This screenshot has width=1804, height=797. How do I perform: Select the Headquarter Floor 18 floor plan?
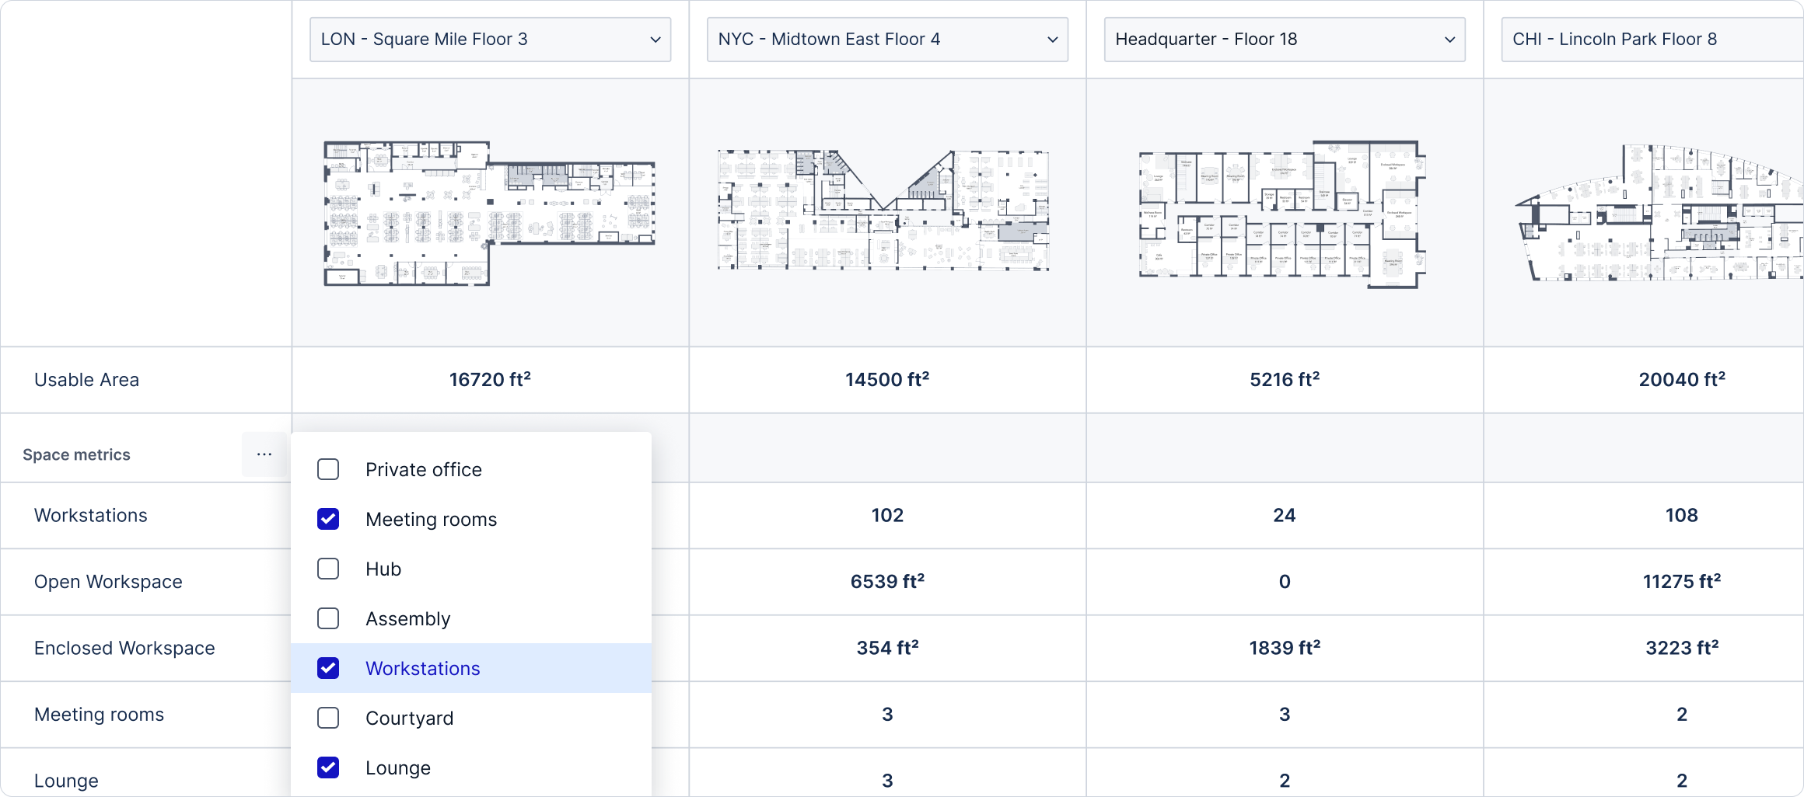tap(1283, 214)
